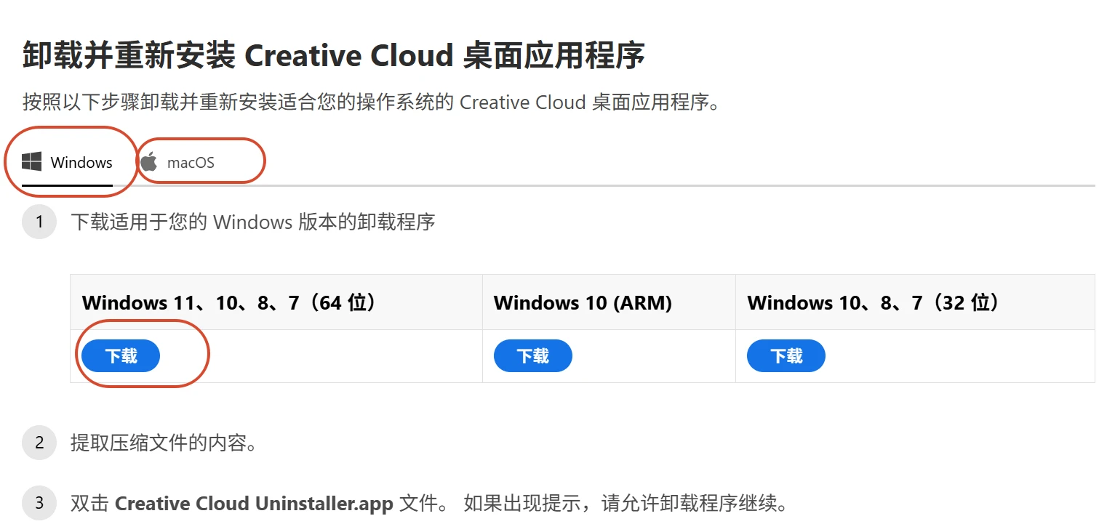Click the heading '卸载并重新安装 Creative Cloud 桌面应用程序'
This screenshot has width=1115, height=532.
point(334,55)
